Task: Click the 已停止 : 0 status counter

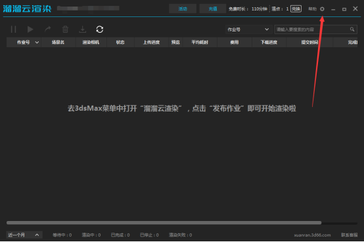Action: (149, 235)
